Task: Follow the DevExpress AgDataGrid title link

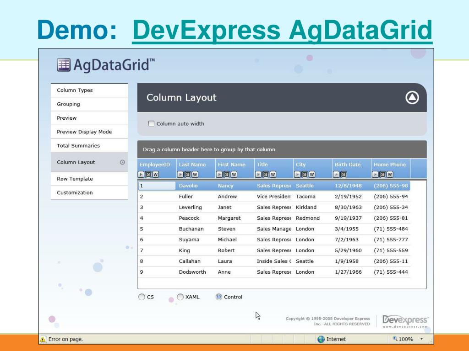Action: point(282,31)
